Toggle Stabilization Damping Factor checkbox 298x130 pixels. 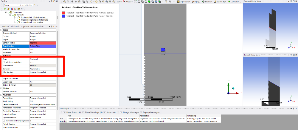click(x=4, y=121)
